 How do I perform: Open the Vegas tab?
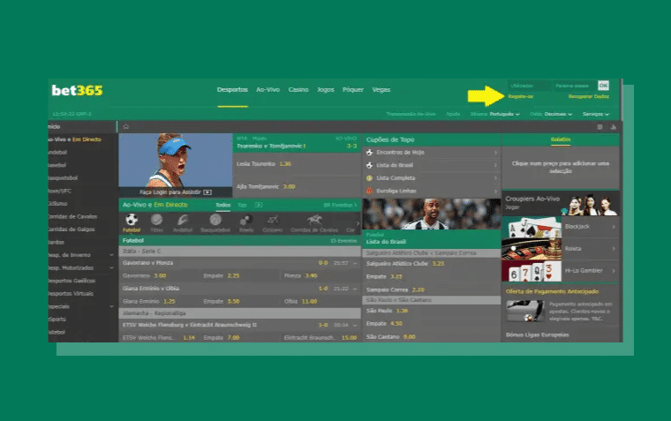[x=381, y=90]
